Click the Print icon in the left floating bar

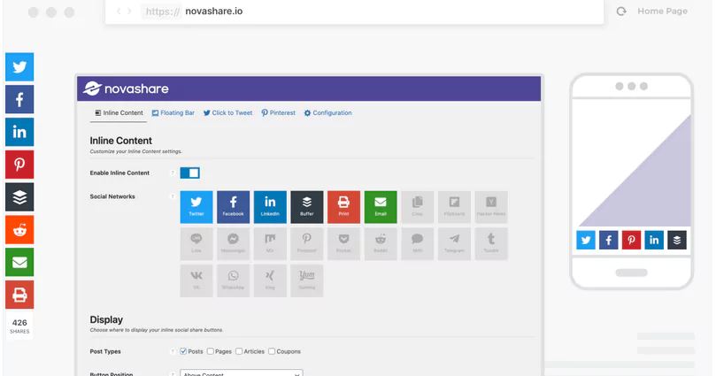[19, 295]
